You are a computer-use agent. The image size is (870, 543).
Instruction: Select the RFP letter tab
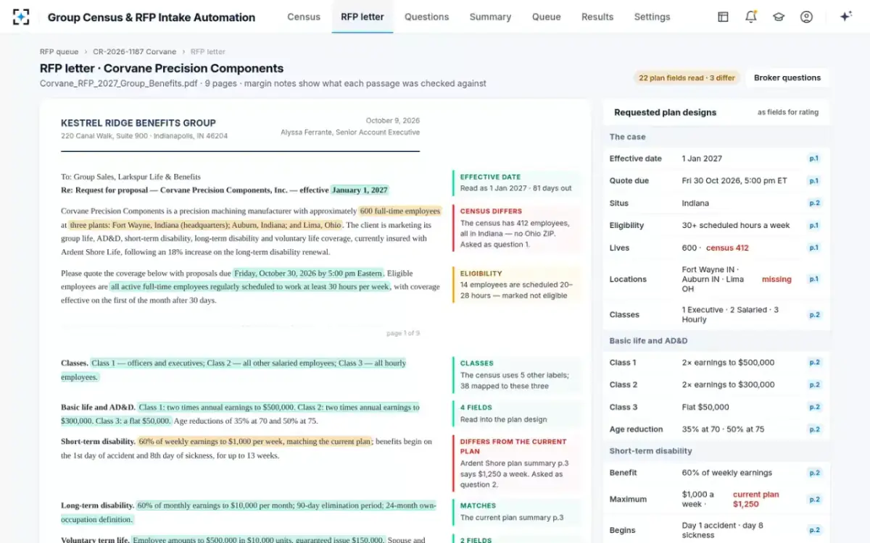pyautogui.click(x=362, y=17)
